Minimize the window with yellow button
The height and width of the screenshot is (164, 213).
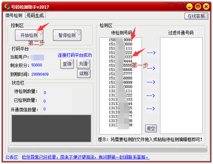(189, 6)
